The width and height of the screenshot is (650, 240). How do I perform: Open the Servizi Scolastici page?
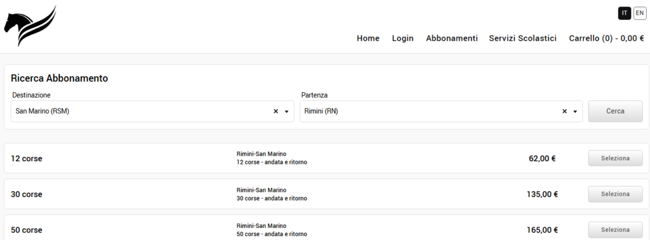point(523,39)
